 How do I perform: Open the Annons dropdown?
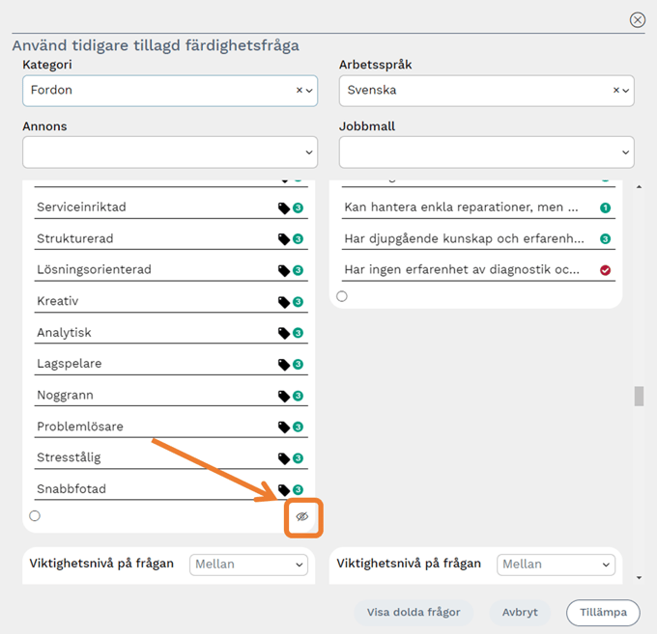[x=170, y=152]
